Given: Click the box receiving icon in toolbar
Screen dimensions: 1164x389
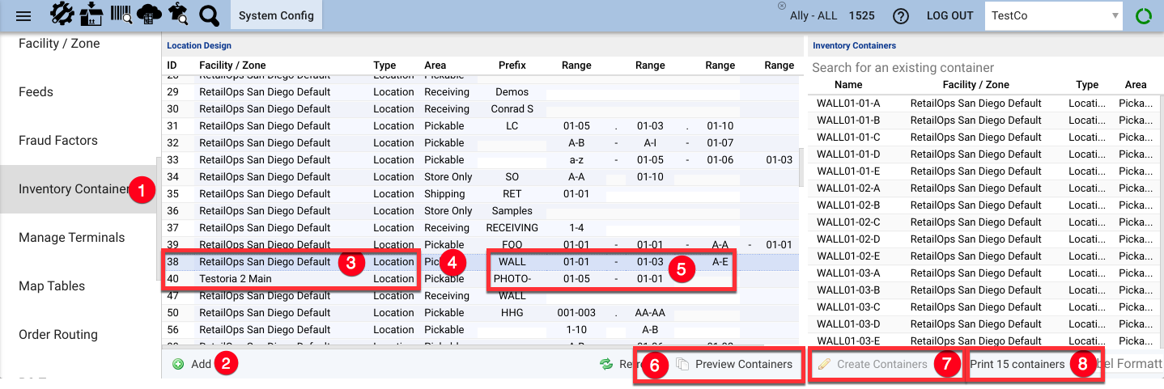Looking at the screenshot, I should 91,15.
